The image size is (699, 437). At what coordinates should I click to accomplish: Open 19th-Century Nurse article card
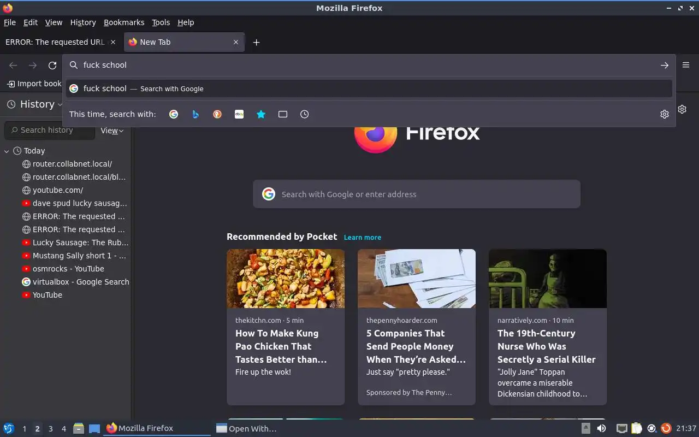click(x=548, y=327)
